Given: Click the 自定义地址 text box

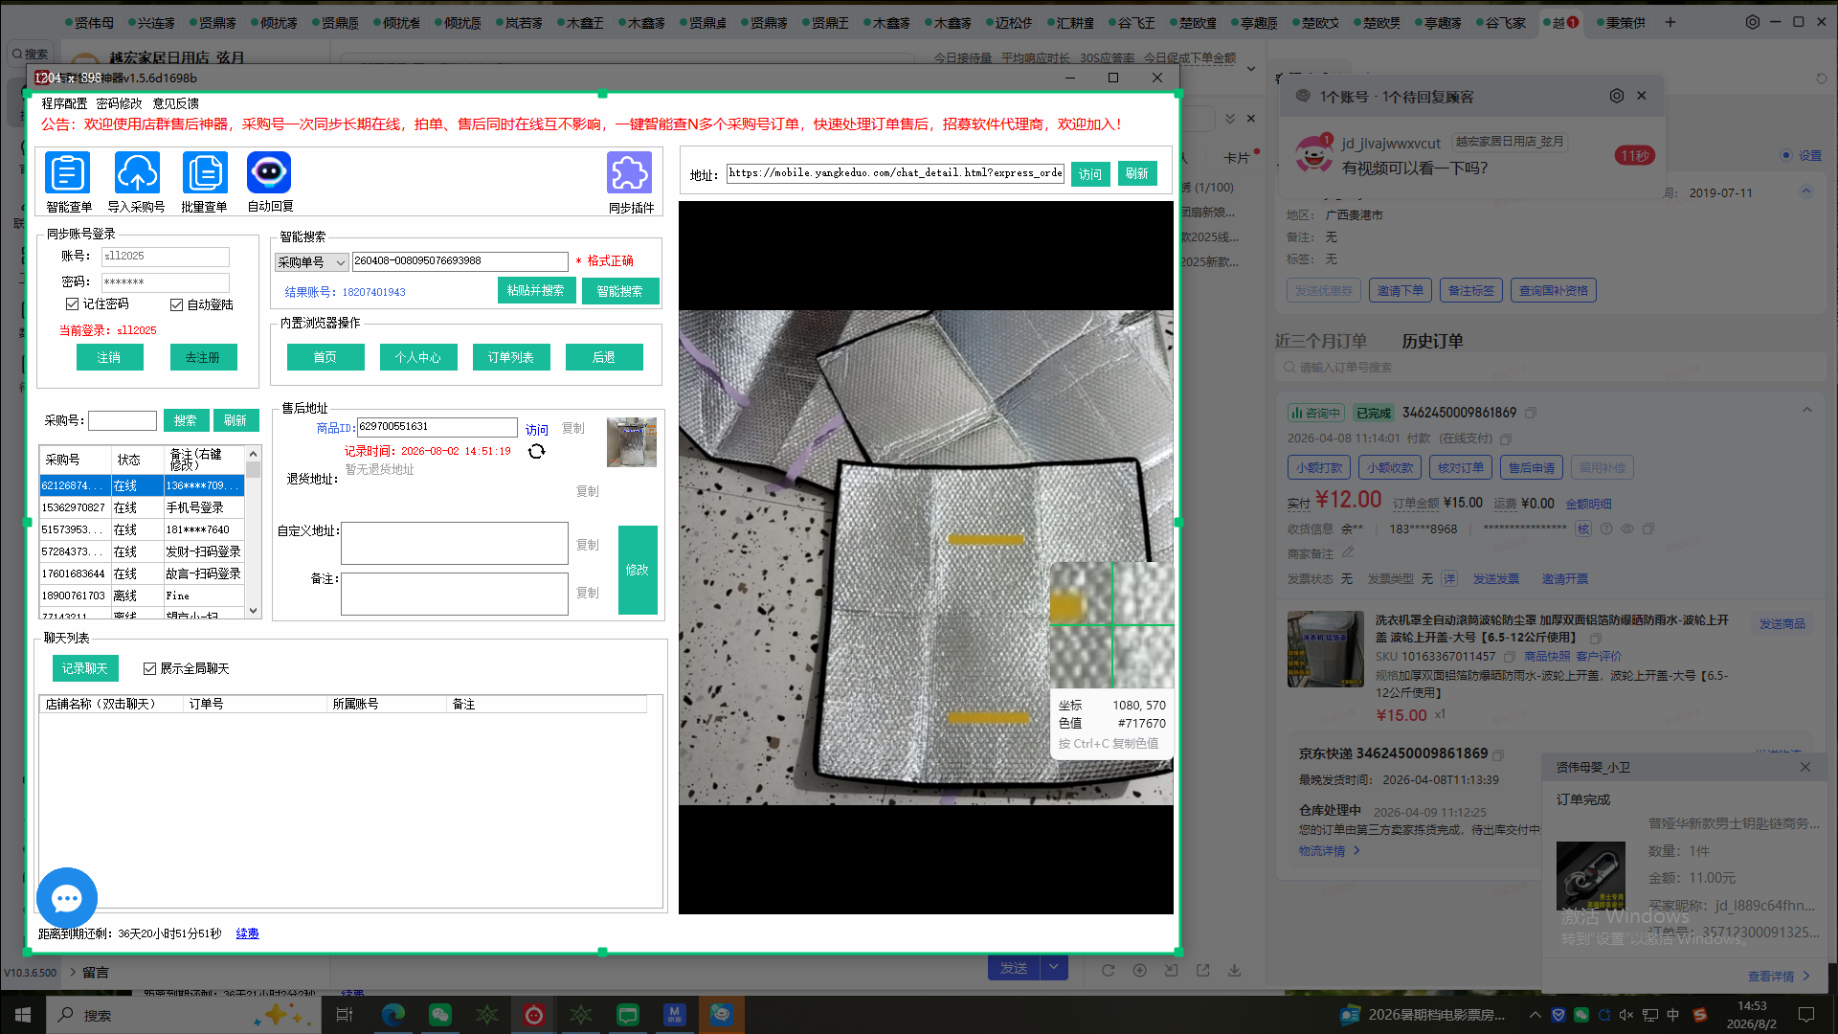Looking at the screenshot, I should 455,543.
